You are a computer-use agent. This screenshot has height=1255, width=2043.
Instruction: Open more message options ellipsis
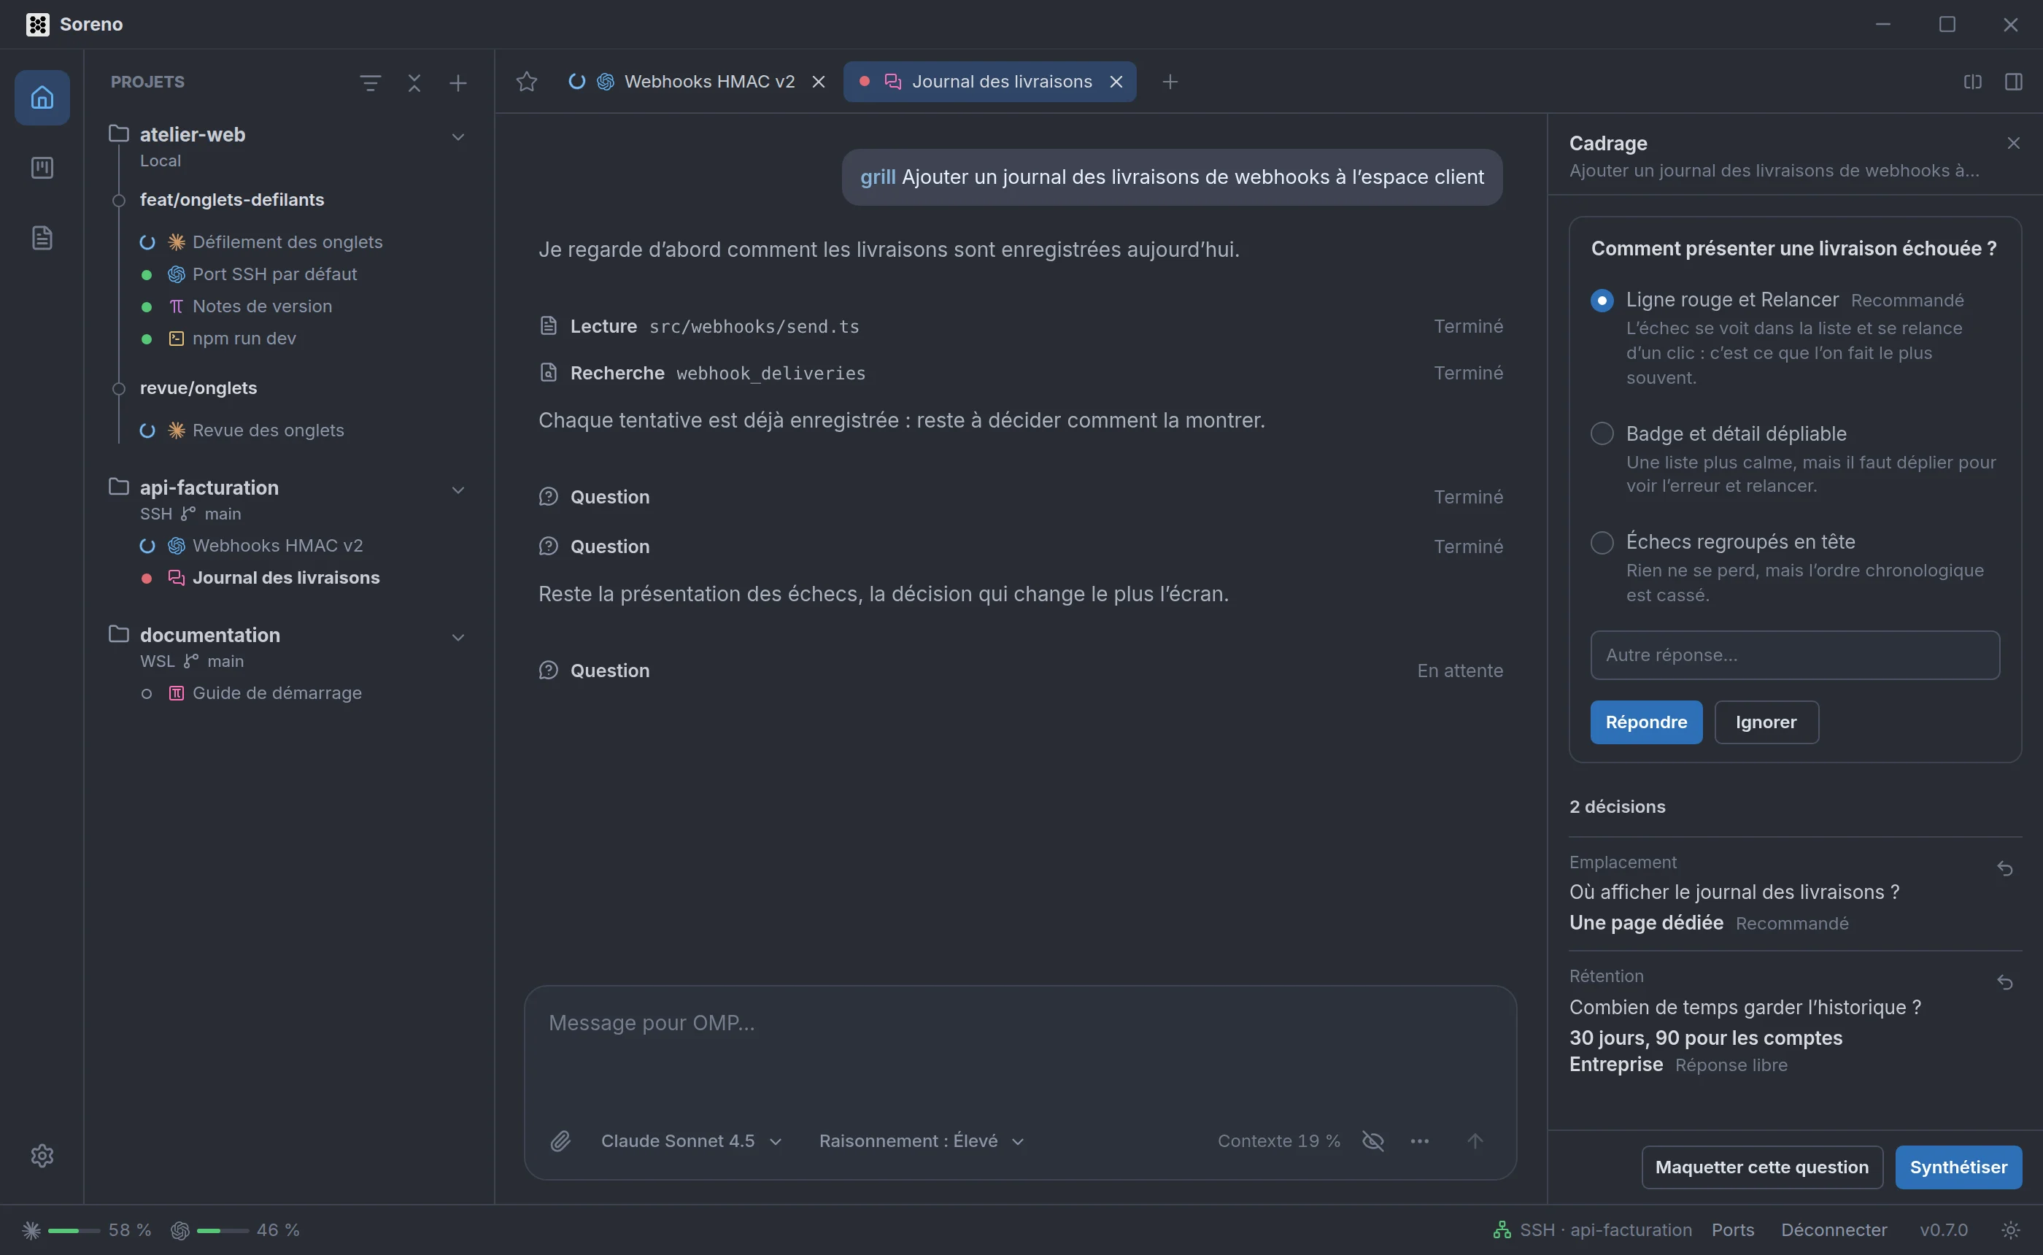[x=1420, y=1141]
